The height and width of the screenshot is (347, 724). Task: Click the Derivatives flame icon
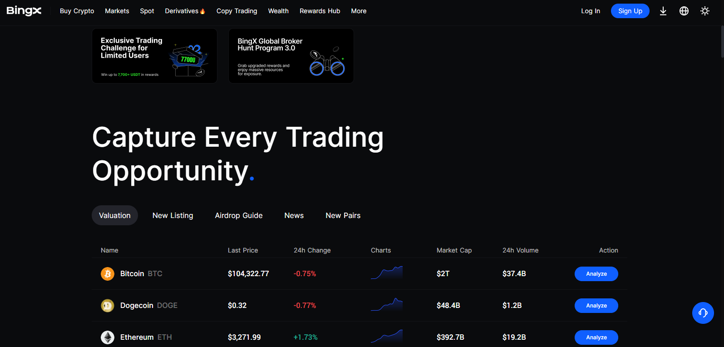[x=202, y=11]
